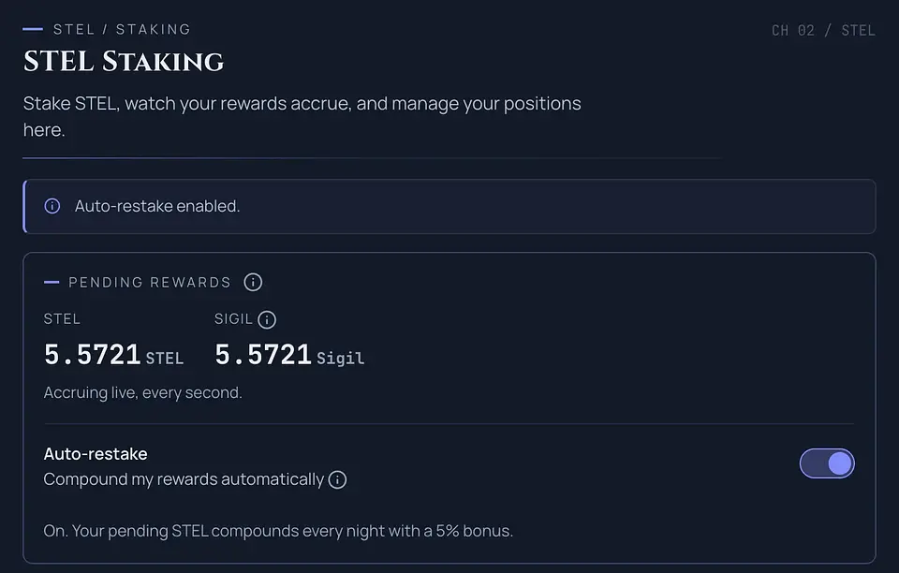Click the STEL Staking page heading
The width and height of the screenshot is (899, 573).
coord(124,61)
